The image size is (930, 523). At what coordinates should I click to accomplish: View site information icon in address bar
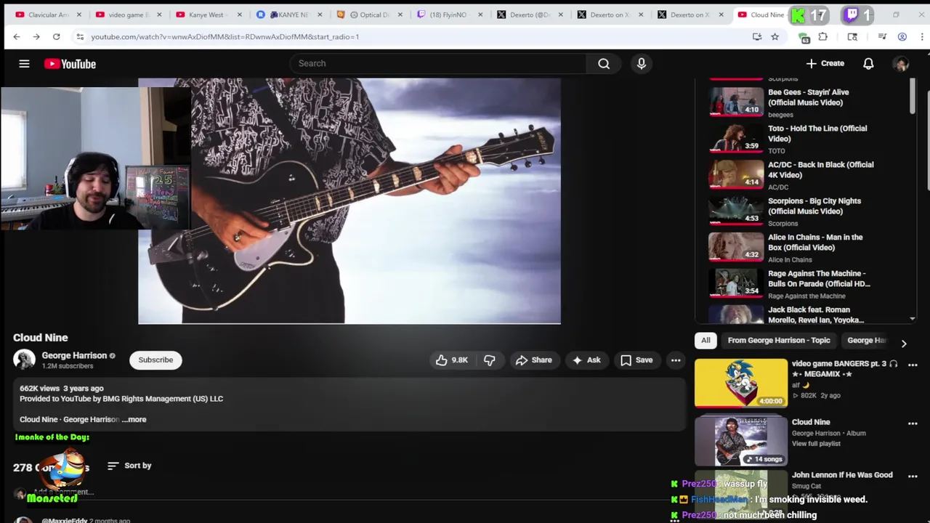80,36
